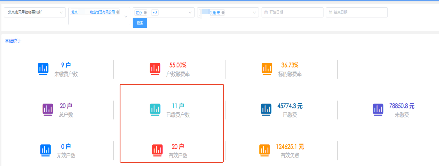Click the 未缴费 indigo chart icon
This screenshot has height=166, width=439.
click(x=378, y=110)
